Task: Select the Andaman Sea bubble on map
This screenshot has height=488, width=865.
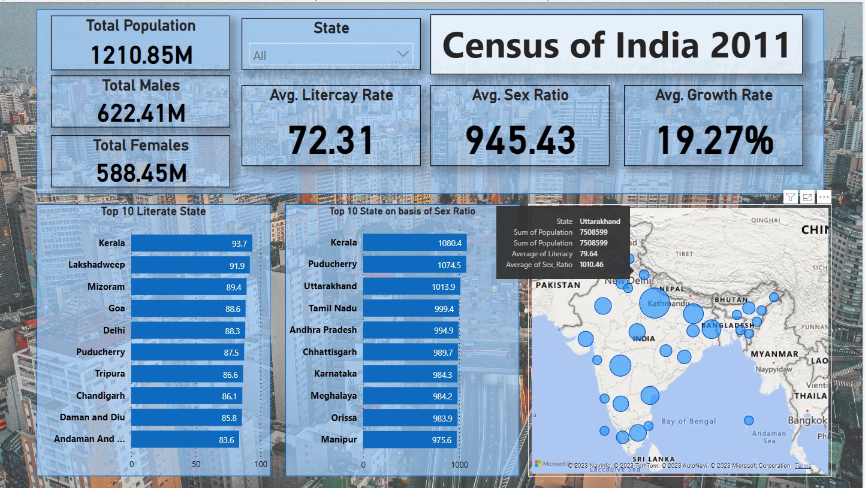Action: [x=749, y=420]
